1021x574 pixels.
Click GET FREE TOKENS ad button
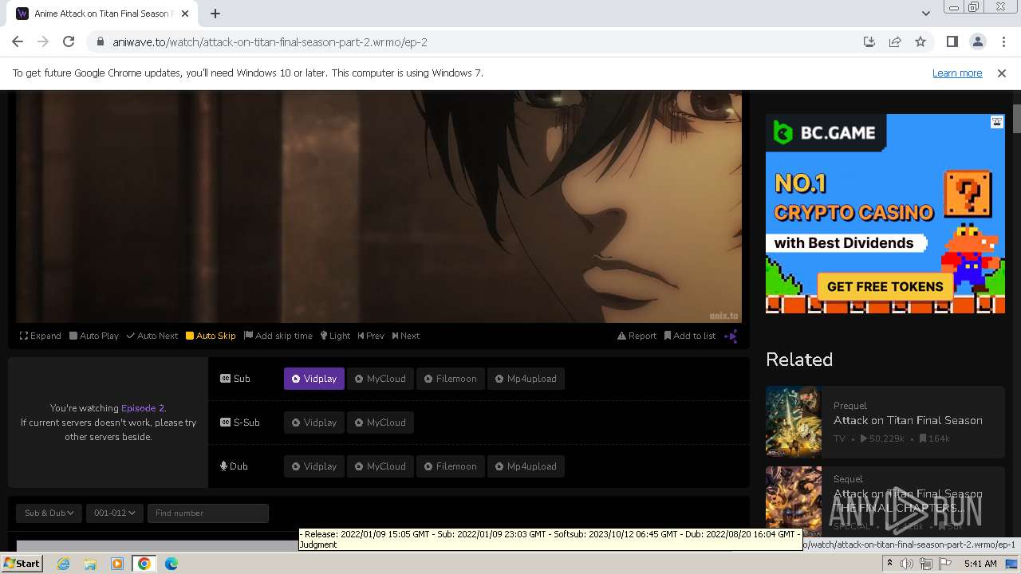click(885, 286)
